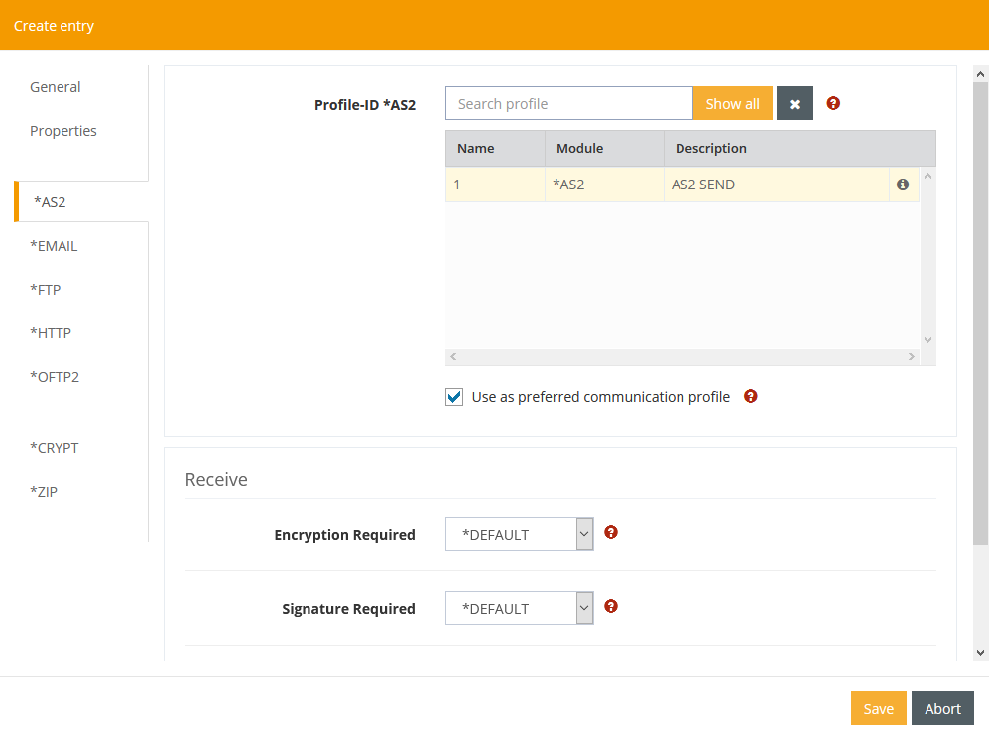Open the Encryption Required dropdown
Screen dimensions: 989x740
point(519,535)
